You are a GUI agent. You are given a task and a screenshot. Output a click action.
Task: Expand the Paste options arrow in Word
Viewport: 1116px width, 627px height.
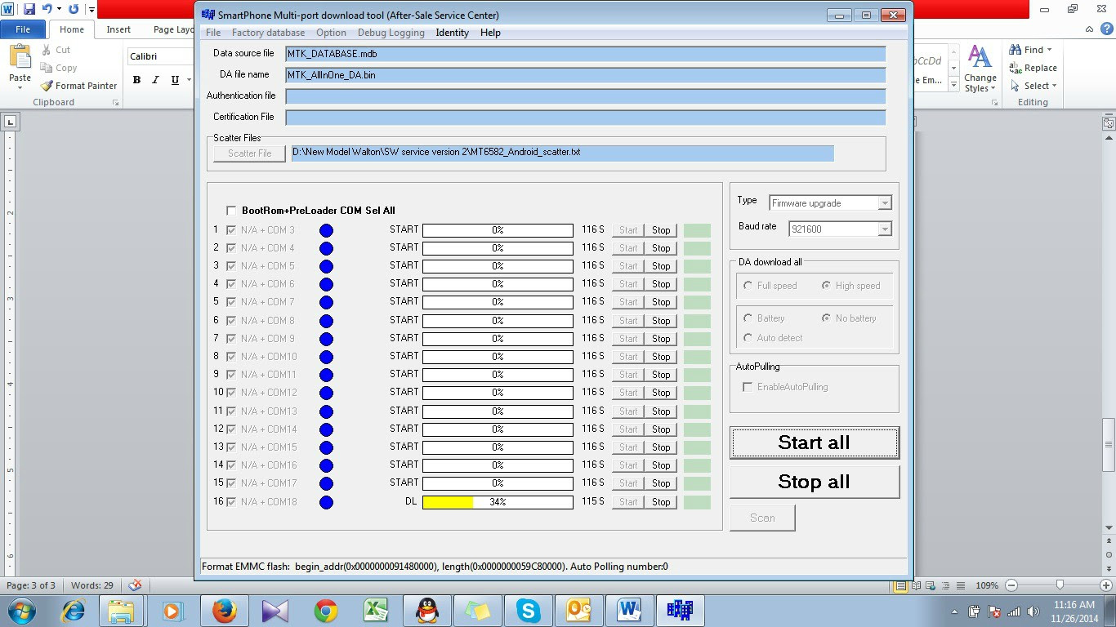(x=20, y=88)
